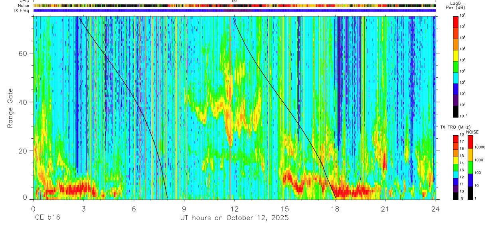Click the 10^5 power colorbar label

(462, 49)
